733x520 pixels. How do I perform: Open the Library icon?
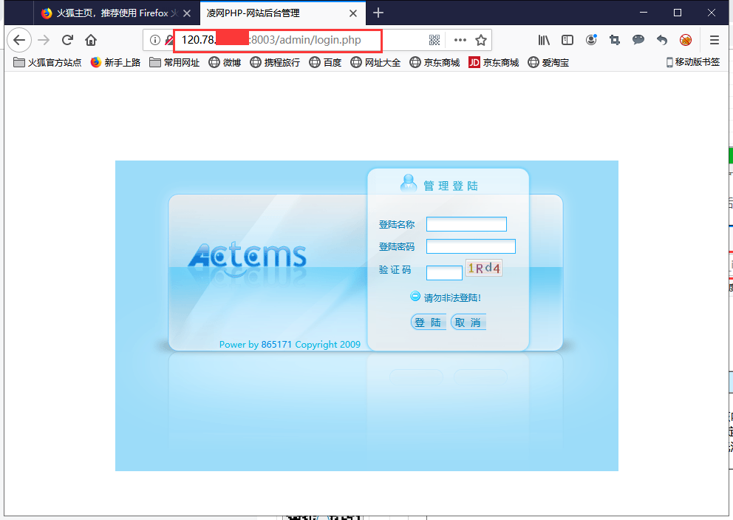click(x=544, y=40)
